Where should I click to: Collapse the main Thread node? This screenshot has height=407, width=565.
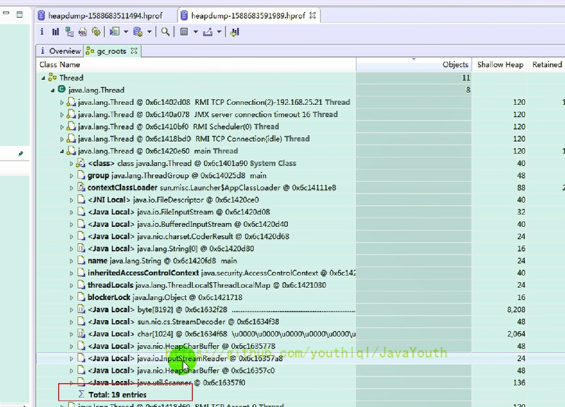[62, 151]
